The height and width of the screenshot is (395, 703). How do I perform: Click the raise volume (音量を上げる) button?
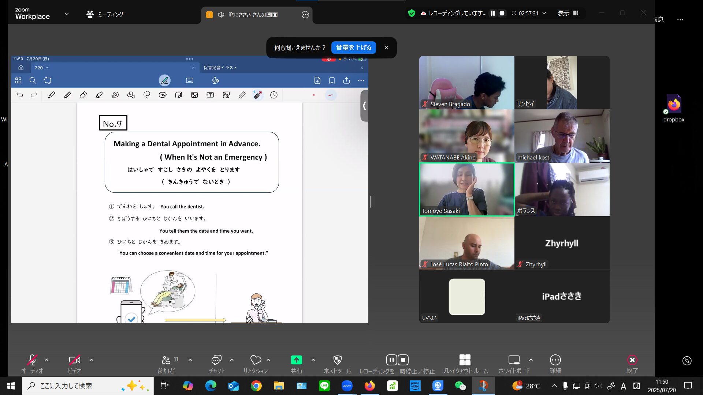tap(353, 48)
